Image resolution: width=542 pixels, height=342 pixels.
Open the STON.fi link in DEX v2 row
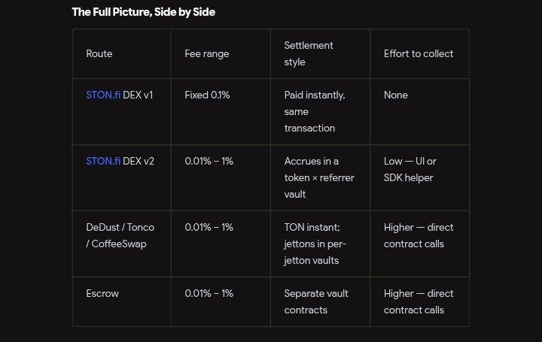103,161
